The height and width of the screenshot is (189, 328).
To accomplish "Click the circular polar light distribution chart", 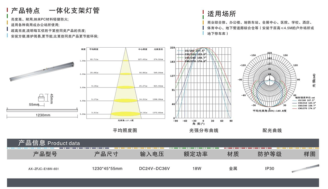I will click(x=269, y=79).
